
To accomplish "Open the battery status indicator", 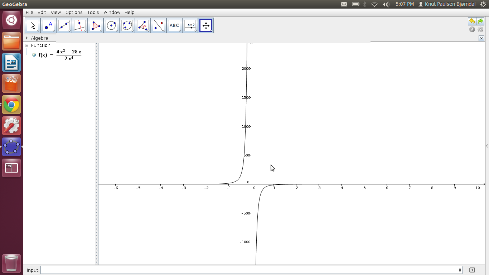I will pos(355,4).
